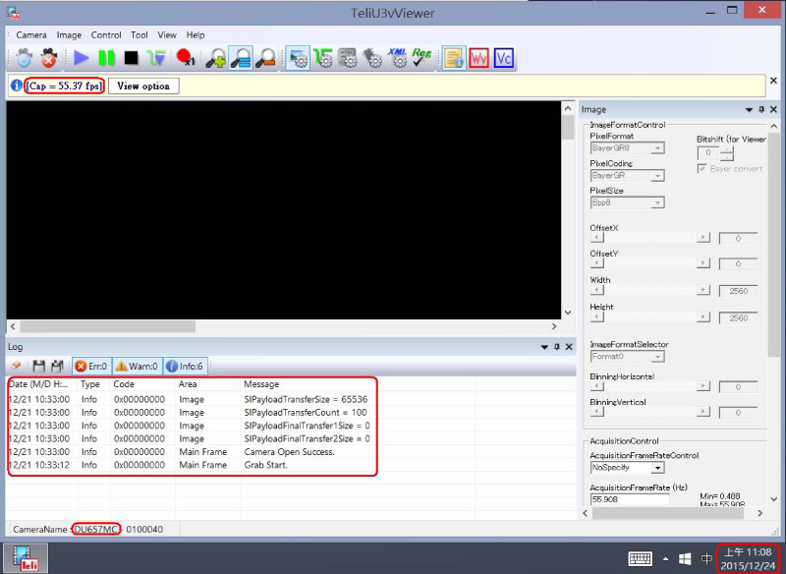Click the blue Vc toolbar icon
This screenshot has width=786, height=574.
pyautogui.click(x=503, y=58)
